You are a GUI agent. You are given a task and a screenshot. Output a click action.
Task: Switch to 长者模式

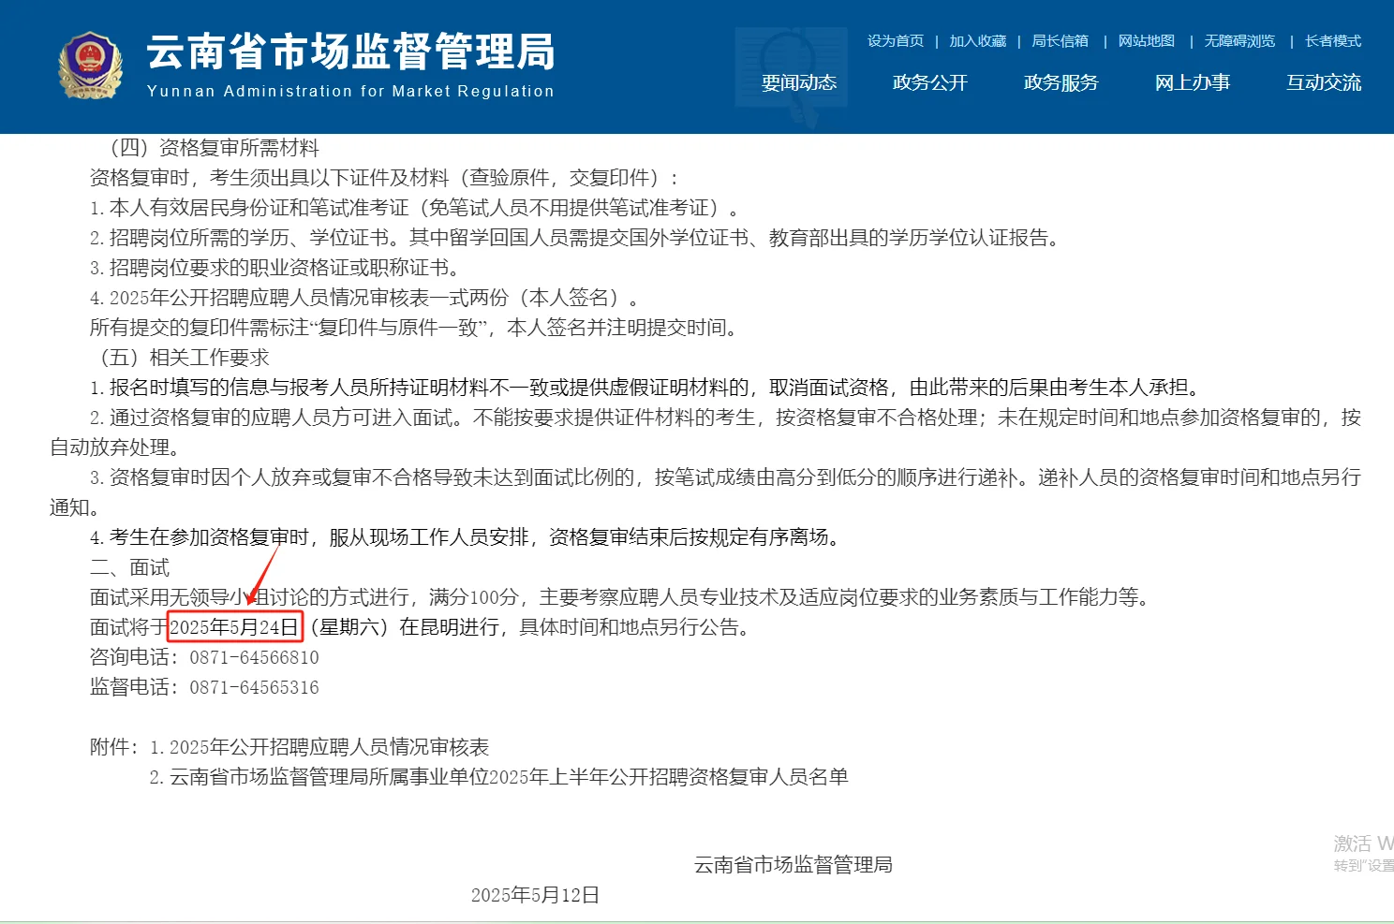click(1333, 41)
